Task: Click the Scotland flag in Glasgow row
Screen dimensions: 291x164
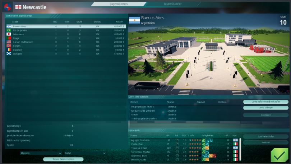Action: click(x=9, y=54)
